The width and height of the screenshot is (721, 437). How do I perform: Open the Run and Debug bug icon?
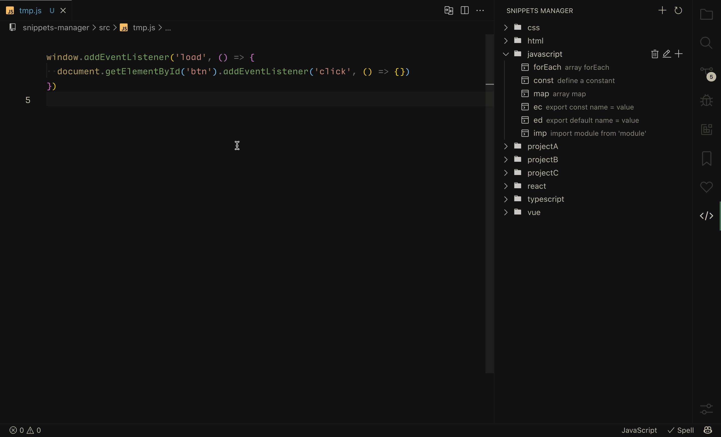(x=706, y=100)
